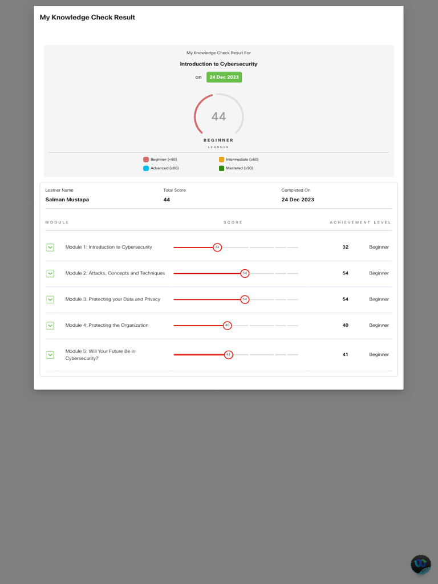Expand Module 5 Will Your Future chevron
The image size is (438, 584).
pos(50,355)
